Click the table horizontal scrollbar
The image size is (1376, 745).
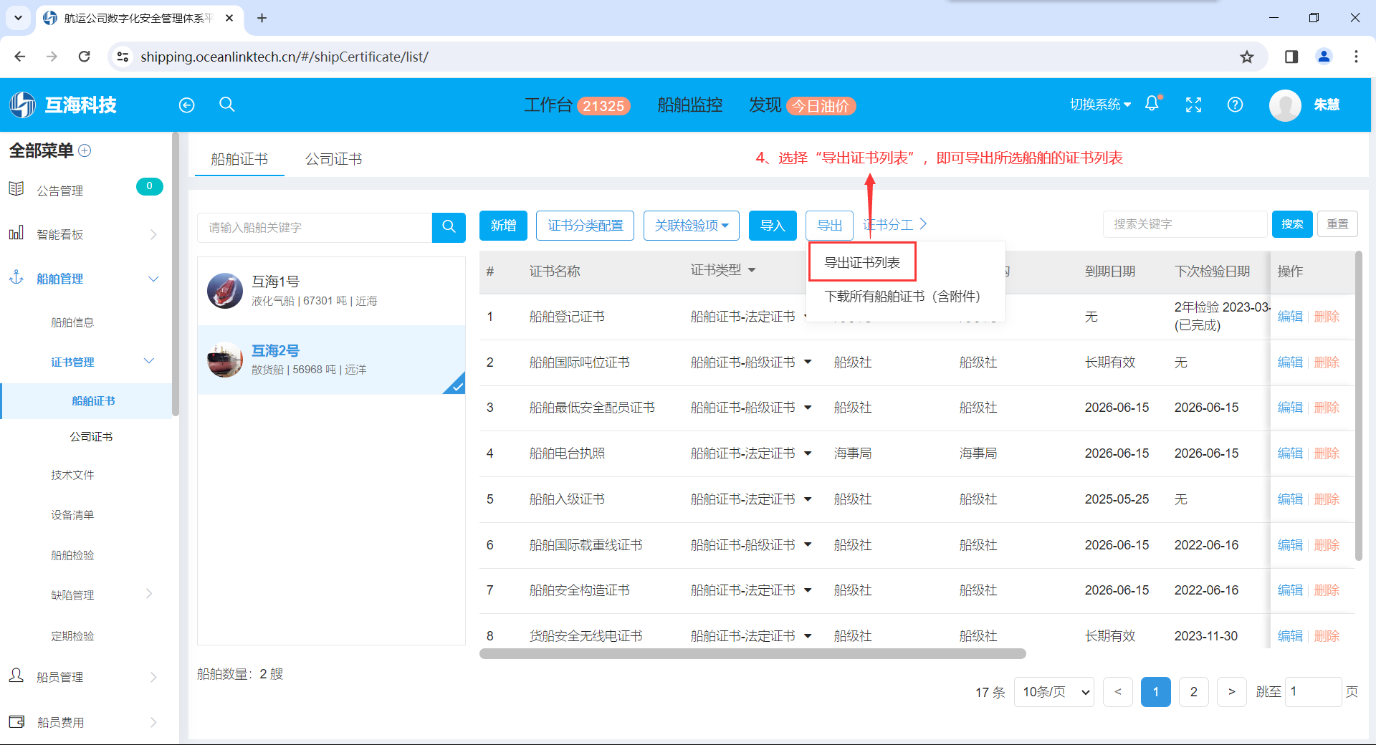pos(752,653)
